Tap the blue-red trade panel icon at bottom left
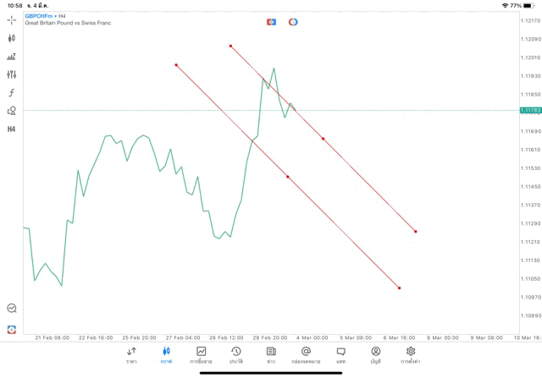 click(x=12, y=329)
